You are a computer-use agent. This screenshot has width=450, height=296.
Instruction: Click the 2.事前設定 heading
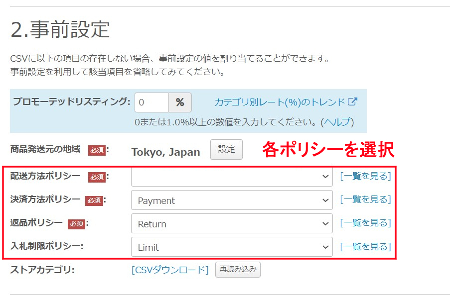(60, 29)
